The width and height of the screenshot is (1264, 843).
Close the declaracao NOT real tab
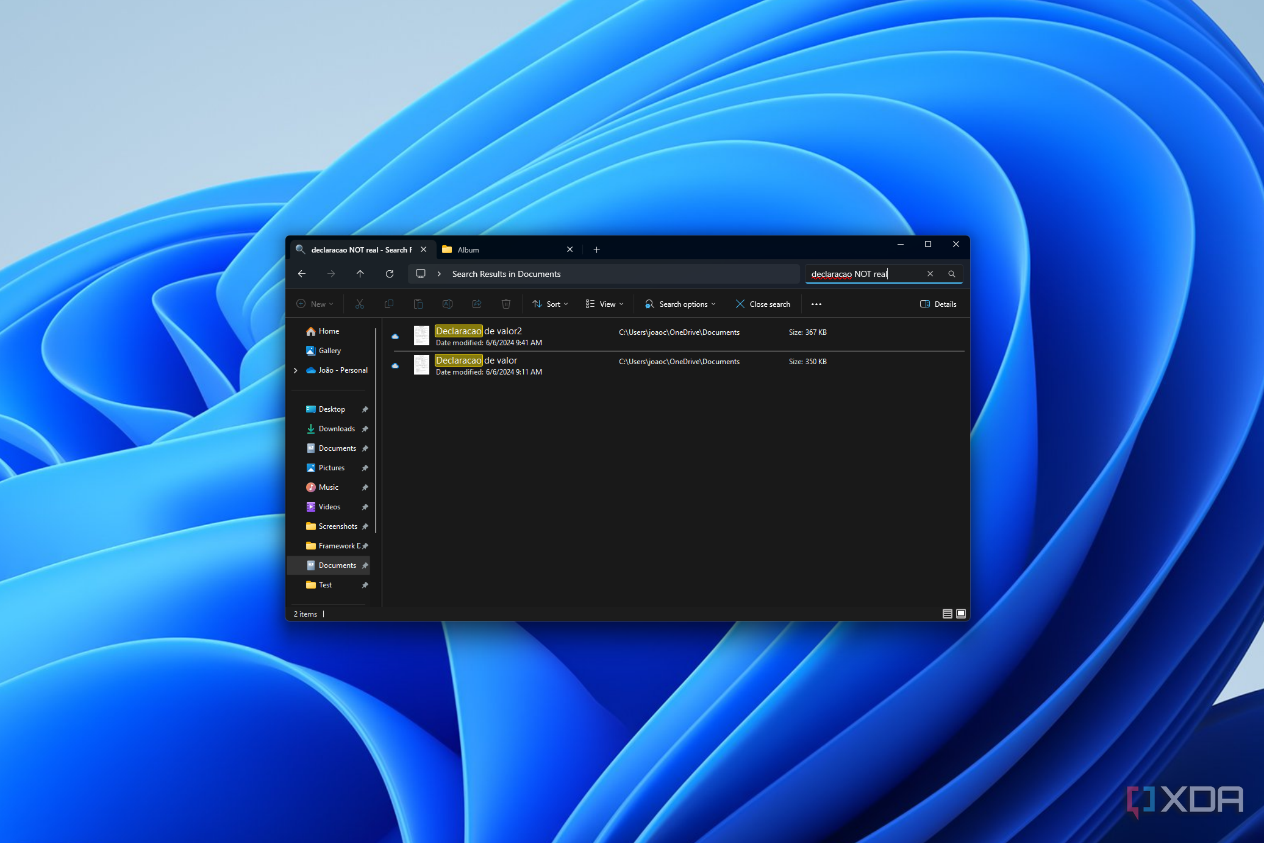424,249
